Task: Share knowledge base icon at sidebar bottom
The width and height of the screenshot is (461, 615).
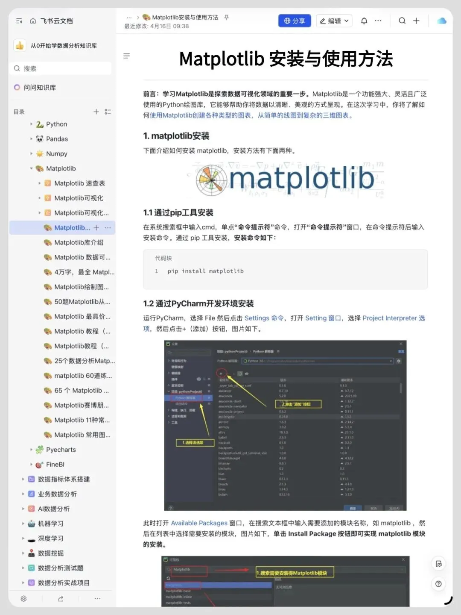Action: coord(61,599)
